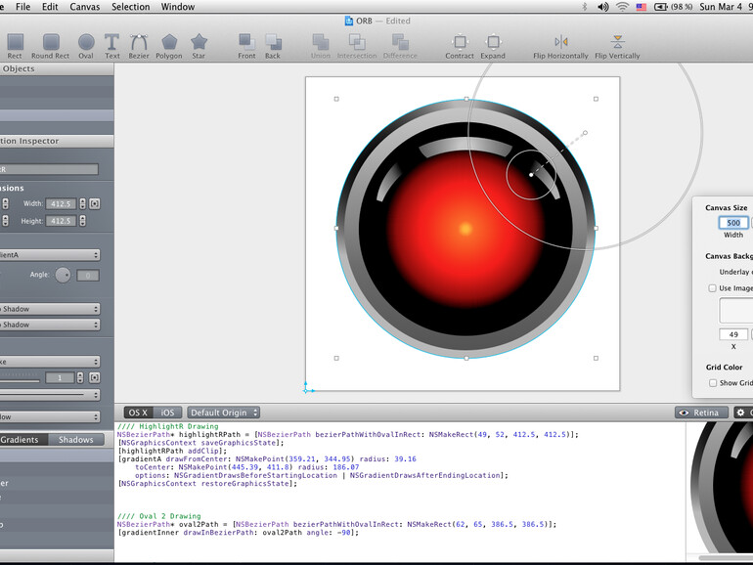This screenshot has height=565, width=753.
Task: Click the volume icon in the menu bar
Action: [602, 7]
